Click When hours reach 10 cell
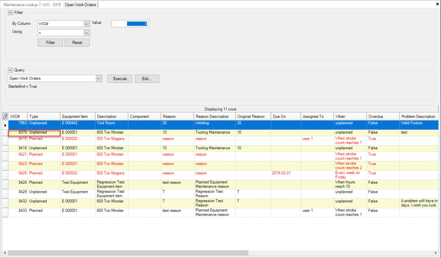This screenshot has height=258, width=441. tap(350, 184)
